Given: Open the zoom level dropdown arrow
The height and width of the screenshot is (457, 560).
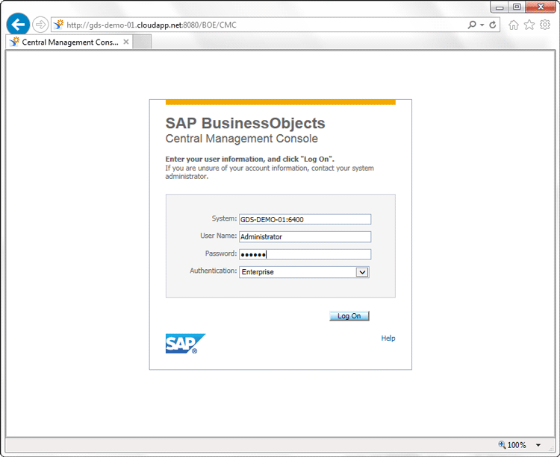Looking at the screenshot, I should [538, 445].
